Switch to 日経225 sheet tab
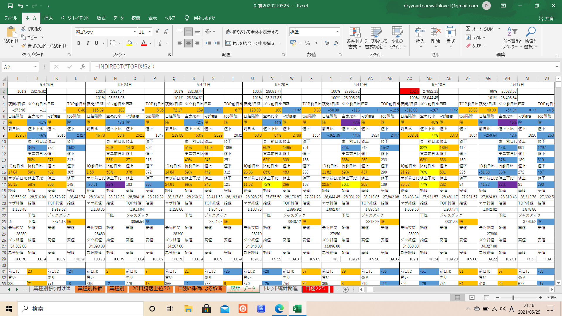 click(x=315, y=289)
